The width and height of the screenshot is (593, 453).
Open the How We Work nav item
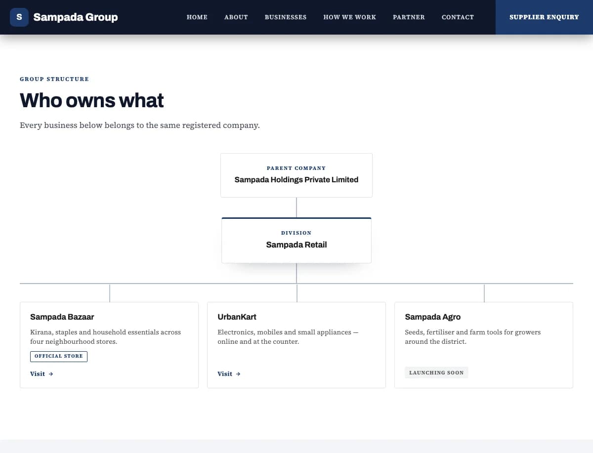pyautogui.click(x=350, y=17)
